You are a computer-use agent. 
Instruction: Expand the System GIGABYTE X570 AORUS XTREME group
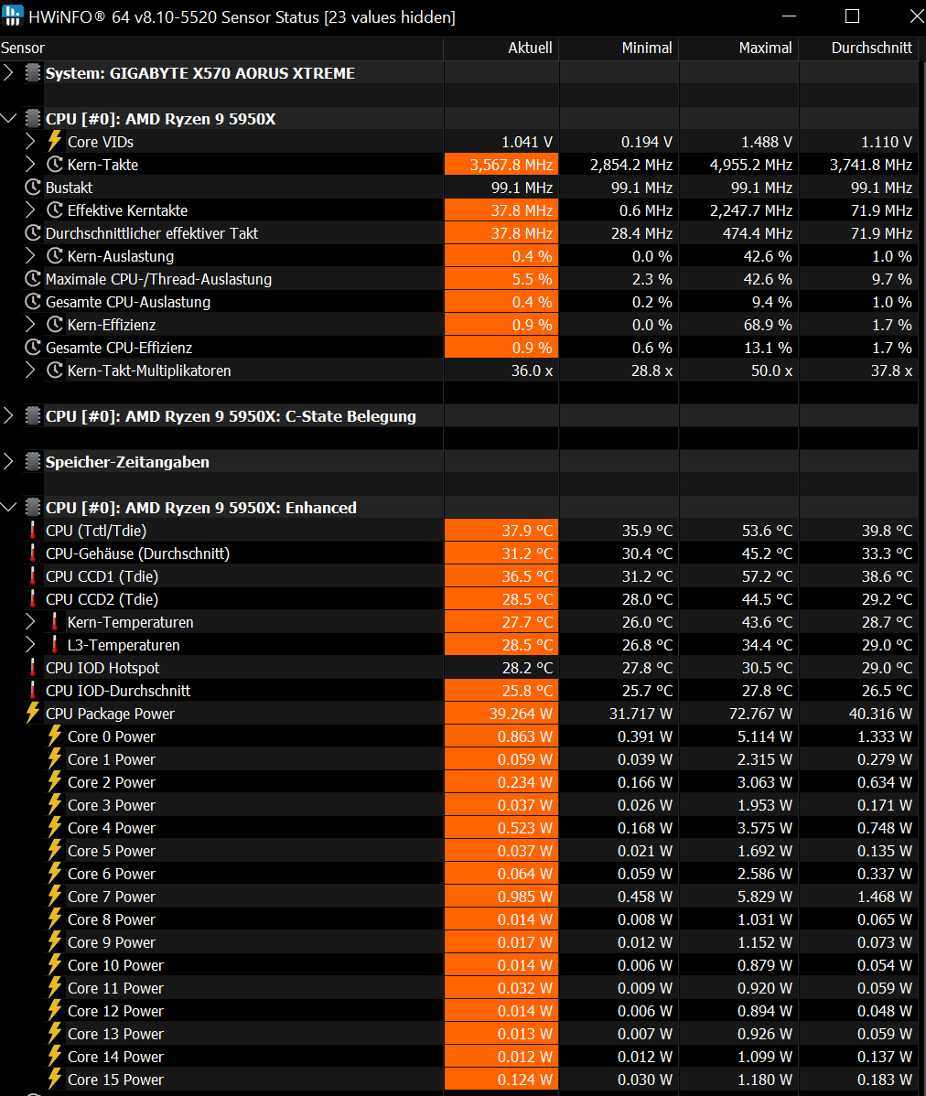tap(8, 72)
